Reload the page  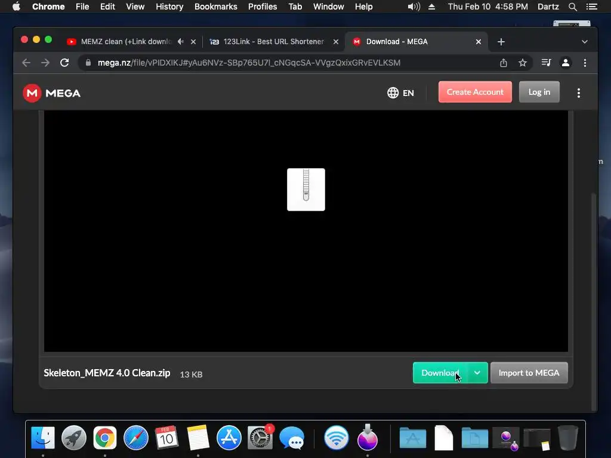pyautogui.click(x=64, y=63)
